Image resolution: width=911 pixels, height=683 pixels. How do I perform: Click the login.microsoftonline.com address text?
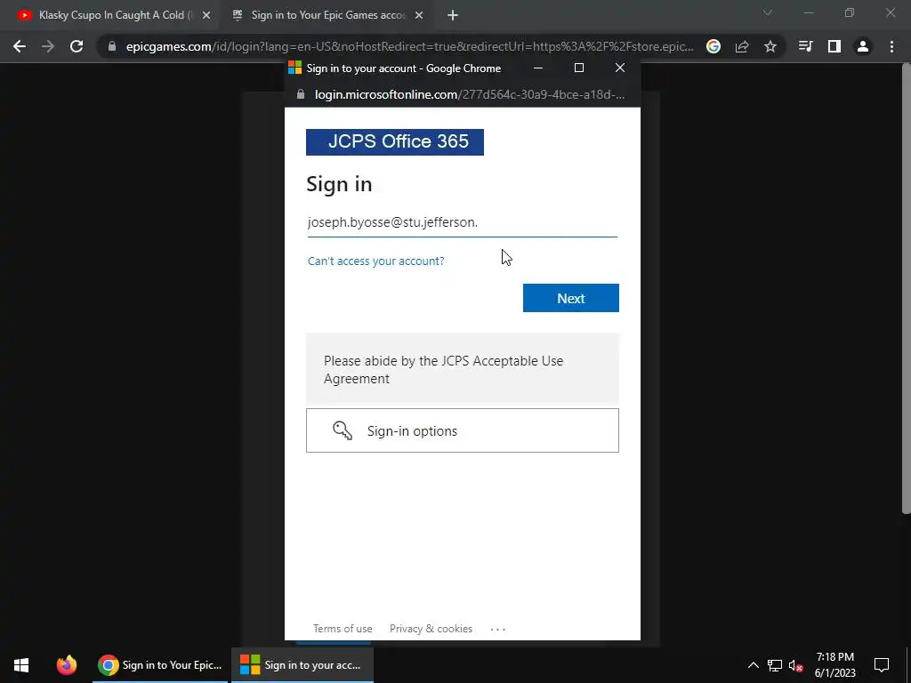pyautogui.click(x=470, y=94)
